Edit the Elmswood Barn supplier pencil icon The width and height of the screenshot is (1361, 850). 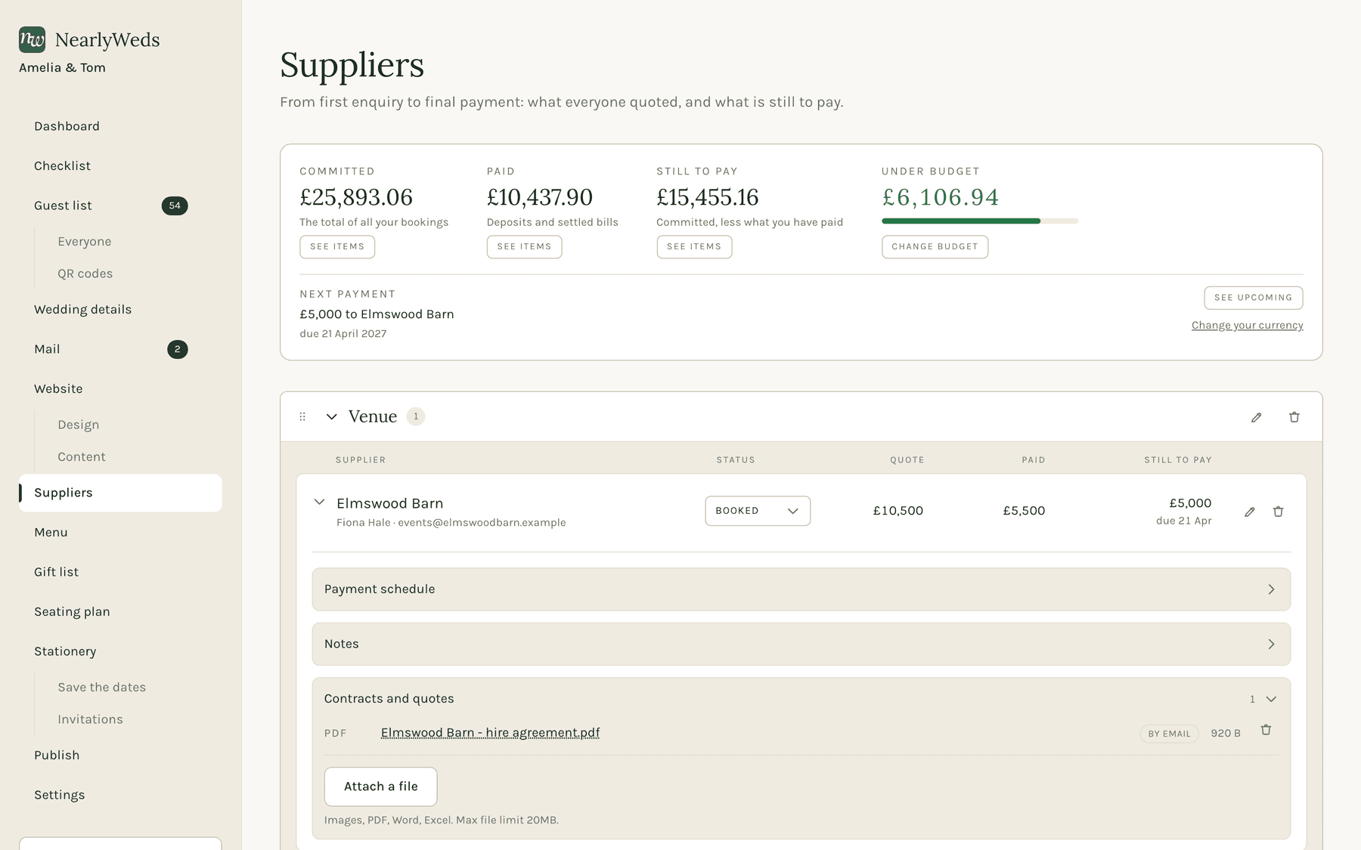click(x=1250, y=512)
